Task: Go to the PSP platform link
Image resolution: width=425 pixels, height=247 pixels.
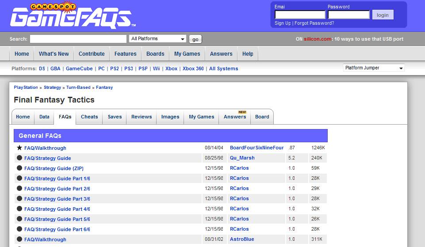Action: tap(143, 68)
